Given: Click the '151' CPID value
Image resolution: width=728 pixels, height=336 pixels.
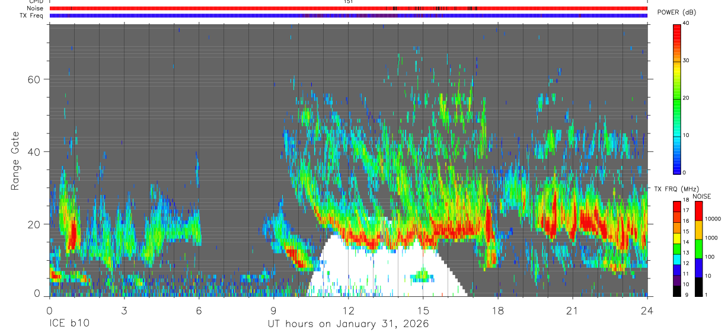Looking at the screenshot, I should click(349, 2).
